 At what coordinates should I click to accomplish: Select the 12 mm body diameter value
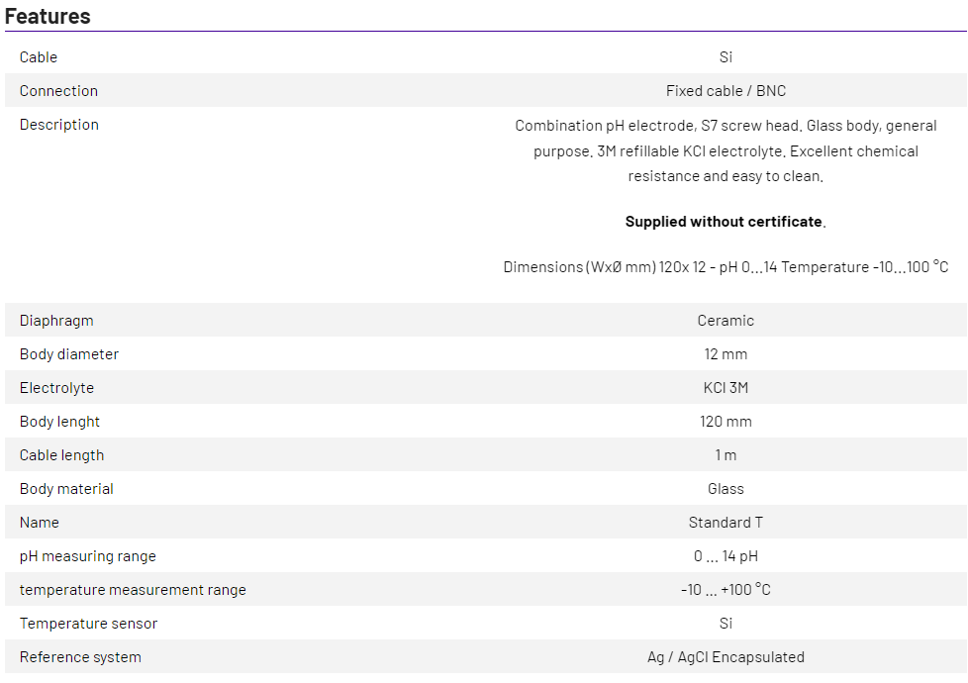tap(726, 354)
